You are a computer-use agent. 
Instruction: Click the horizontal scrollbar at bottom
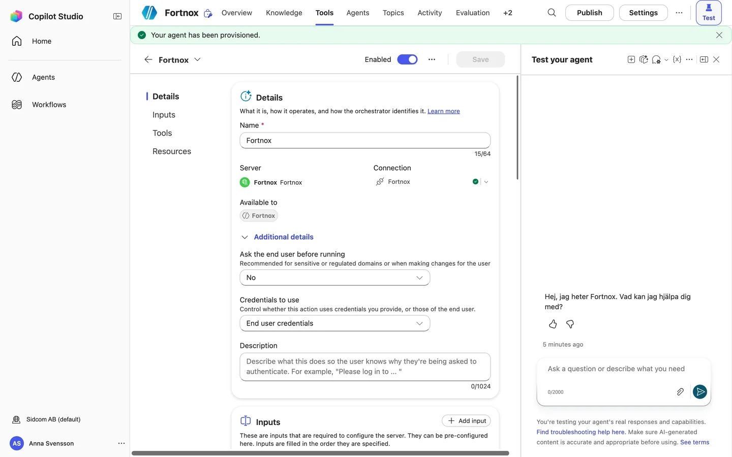[320, 453]
